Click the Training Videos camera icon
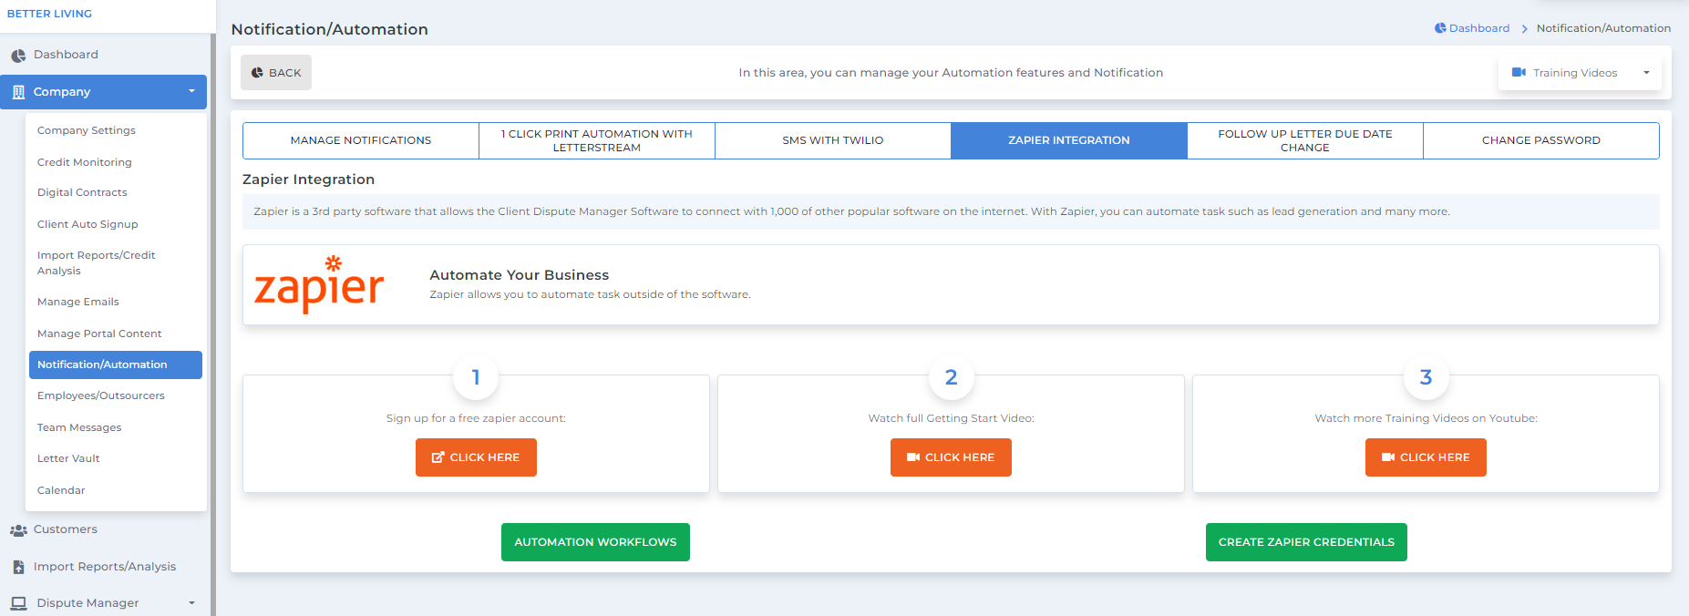The width and height of the screenshot is (1689, 616). point(1519,73)
